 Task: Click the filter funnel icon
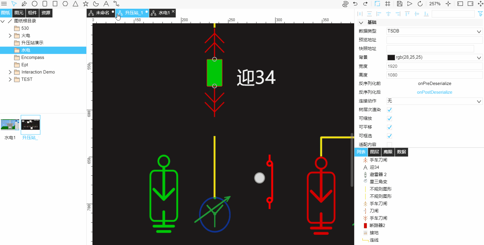480,14
